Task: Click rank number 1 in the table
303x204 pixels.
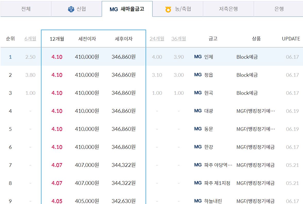Action: click(10, 57)
